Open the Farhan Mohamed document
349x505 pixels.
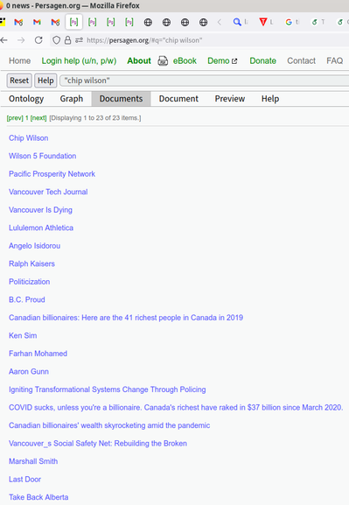click(38, 354)
